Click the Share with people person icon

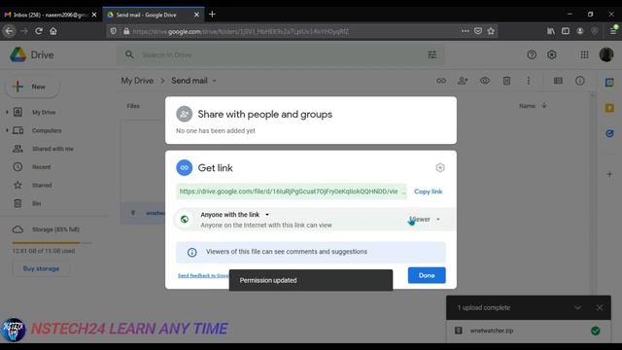pos(184,115)
